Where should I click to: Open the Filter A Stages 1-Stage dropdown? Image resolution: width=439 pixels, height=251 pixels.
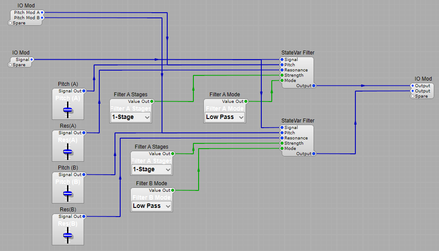pyautogui.click(x=130, y=117)
